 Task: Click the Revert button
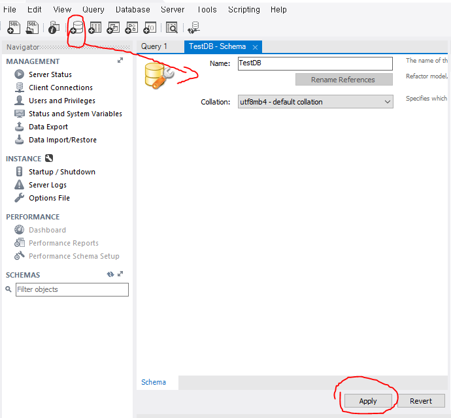click(x=421, y=401)
